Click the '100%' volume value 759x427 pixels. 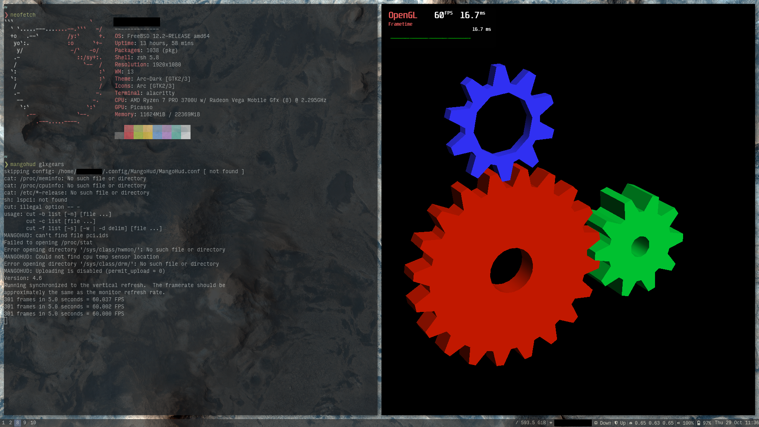[688, 423]
